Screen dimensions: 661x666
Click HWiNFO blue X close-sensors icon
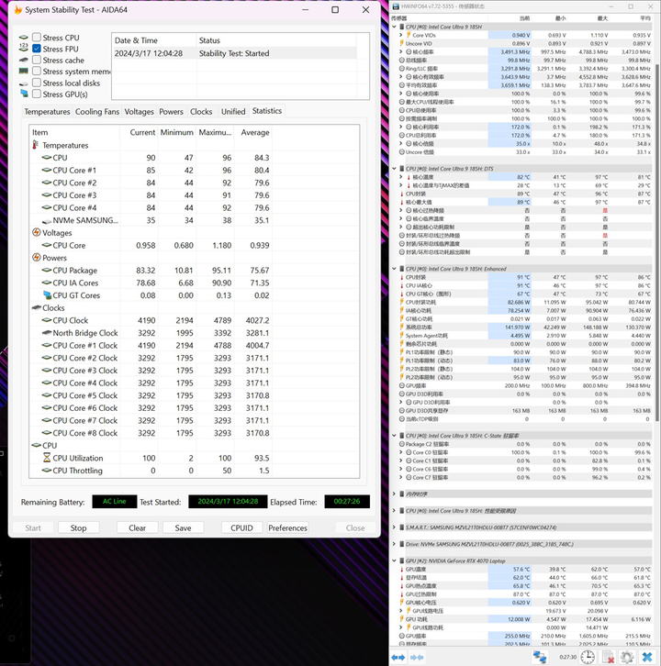pos(647,657)
